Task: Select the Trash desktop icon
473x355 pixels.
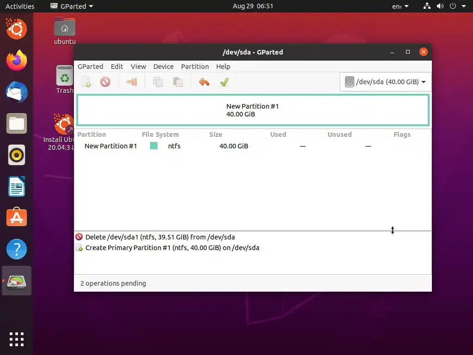Action: (x=65, y=80)
